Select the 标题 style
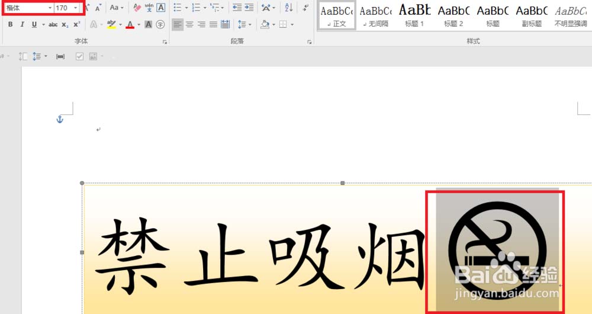Viewport: 592px width, 314px height. click(493, 15)
